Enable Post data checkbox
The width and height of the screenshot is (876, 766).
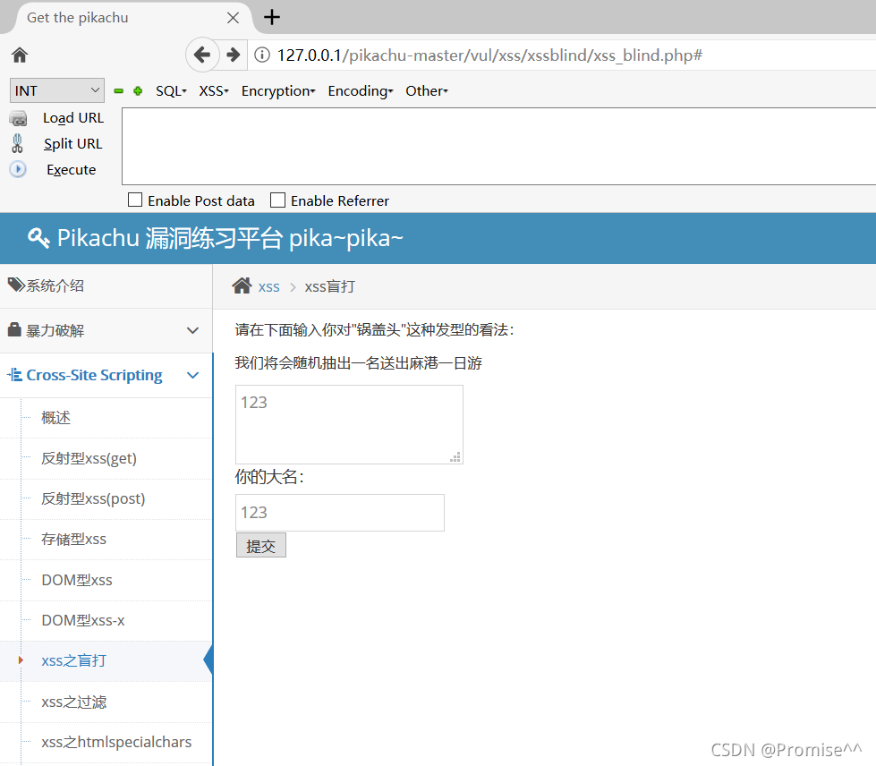(135, 200)
